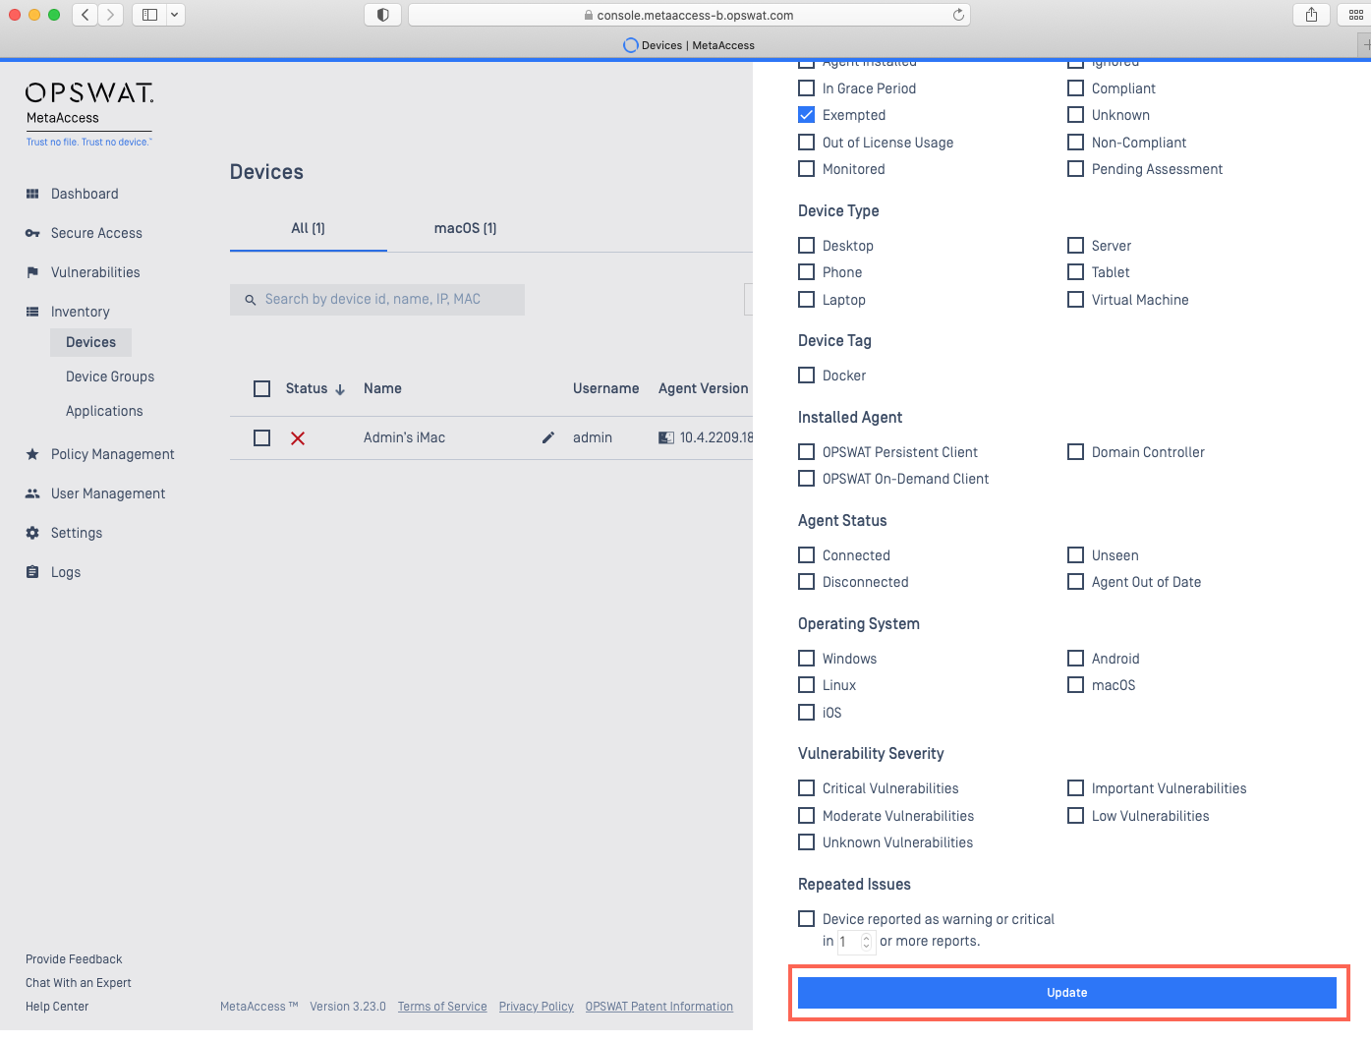The height and width of the screenshot is (1042, 1372).
Task: Click the red X status icon
Action: [298, 438]
